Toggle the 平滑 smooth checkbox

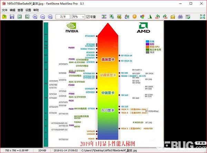point(91,17)
